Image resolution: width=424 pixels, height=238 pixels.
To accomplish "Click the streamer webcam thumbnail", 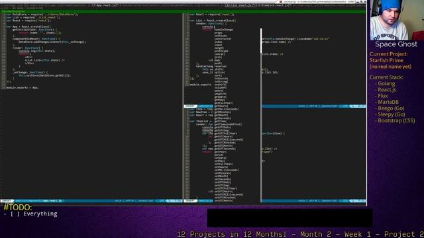I will pyautogui.click(x=396, y=20).
